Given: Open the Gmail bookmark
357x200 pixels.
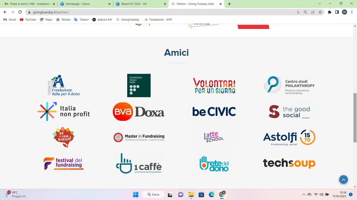Looking at the screenshot, I should pyautogui.click(x=10, y=20).
